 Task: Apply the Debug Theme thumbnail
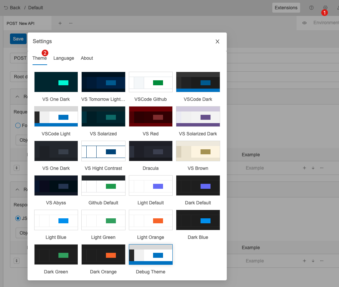pos(151,254)
